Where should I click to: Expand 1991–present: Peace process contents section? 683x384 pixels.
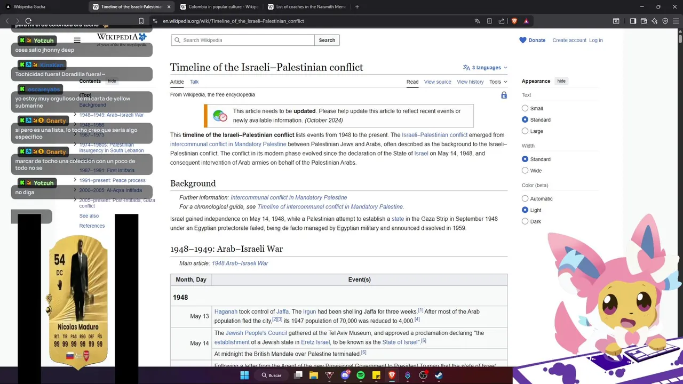coord(75,180)
